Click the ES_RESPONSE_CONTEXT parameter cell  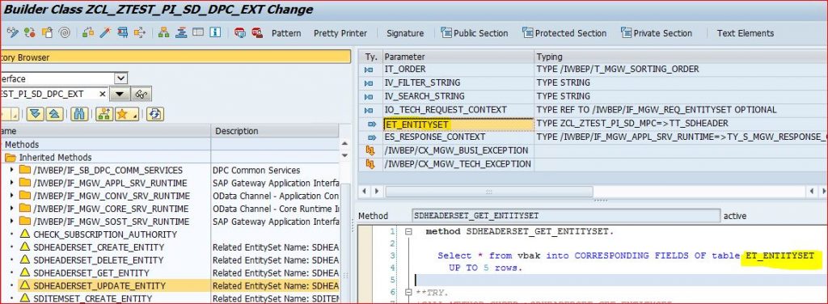(x=458, y=137)
